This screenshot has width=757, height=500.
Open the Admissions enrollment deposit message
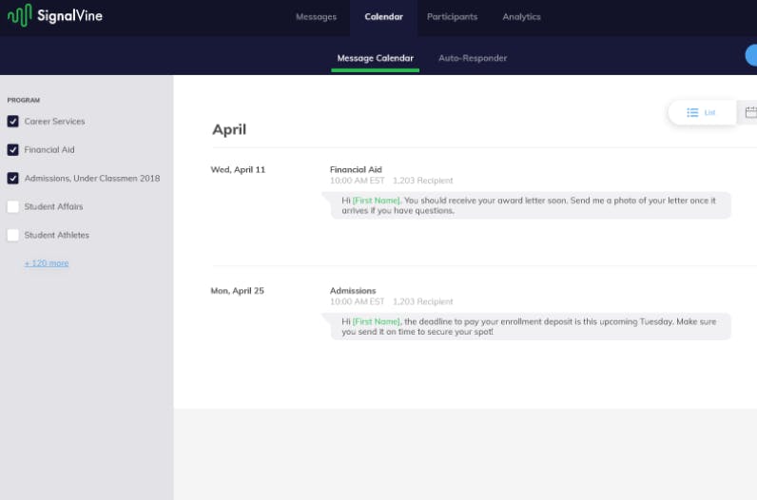tap(531, 327)
